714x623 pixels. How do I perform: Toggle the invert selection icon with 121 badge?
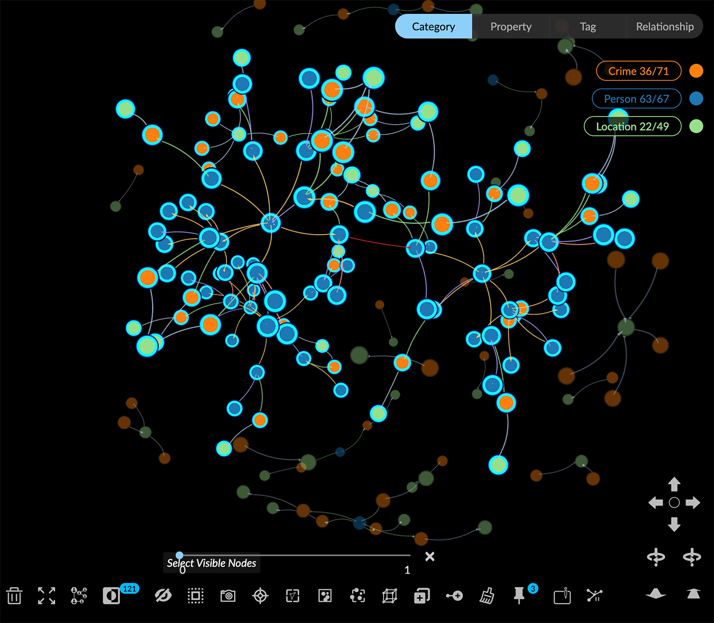pyautogui.click(x=112, y=595)
